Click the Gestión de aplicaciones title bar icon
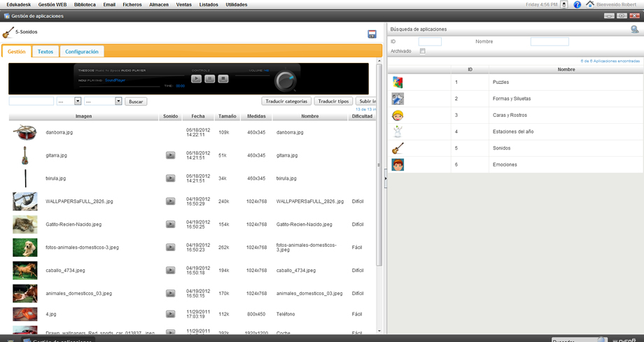This screenshot has height=342, width=644. point(6,16)
